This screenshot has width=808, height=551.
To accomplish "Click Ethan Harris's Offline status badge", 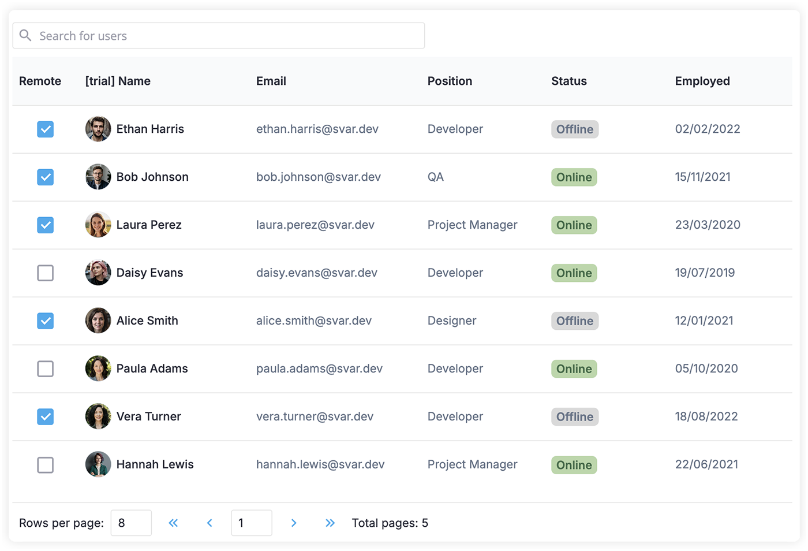I will [575, 129].
